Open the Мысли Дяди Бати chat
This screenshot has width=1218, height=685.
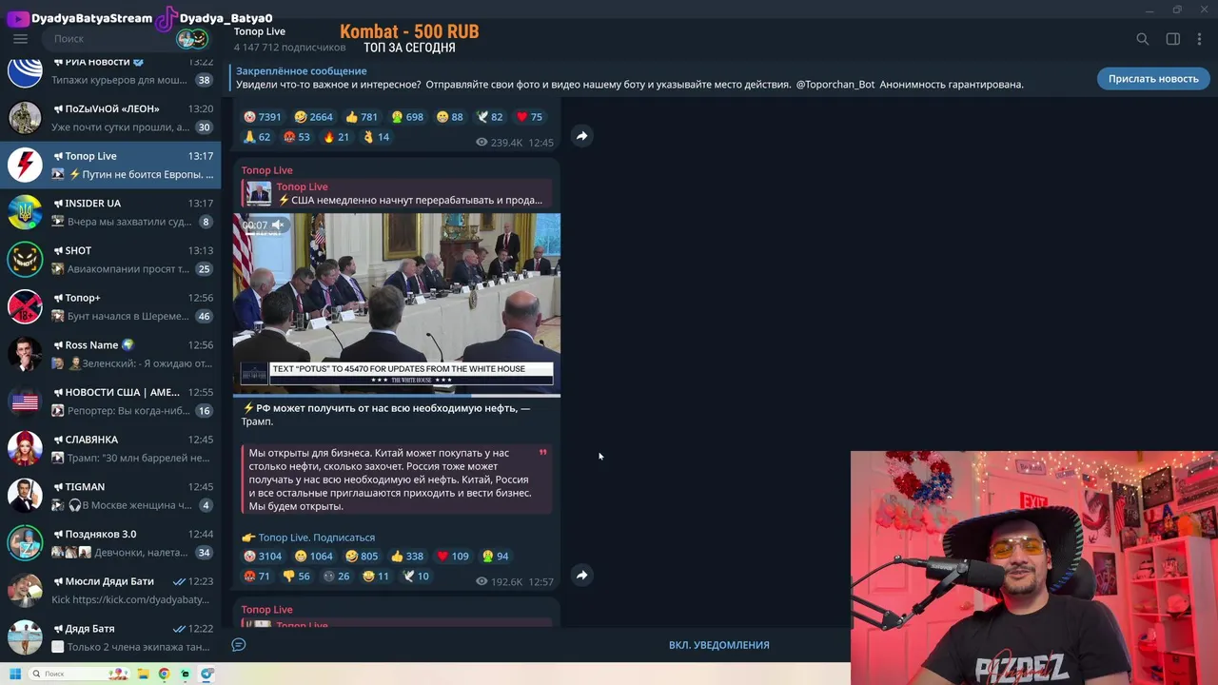(x=110, y=591)
